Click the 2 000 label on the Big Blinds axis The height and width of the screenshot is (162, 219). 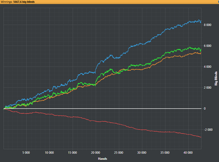[207, 87]
